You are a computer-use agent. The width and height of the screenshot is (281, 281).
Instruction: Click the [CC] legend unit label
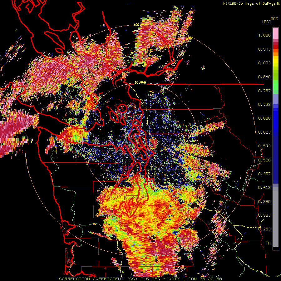pos(266,22)
